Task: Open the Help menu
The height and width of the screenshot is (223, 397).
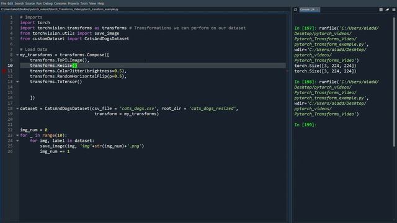Action: tap(100, 4)
